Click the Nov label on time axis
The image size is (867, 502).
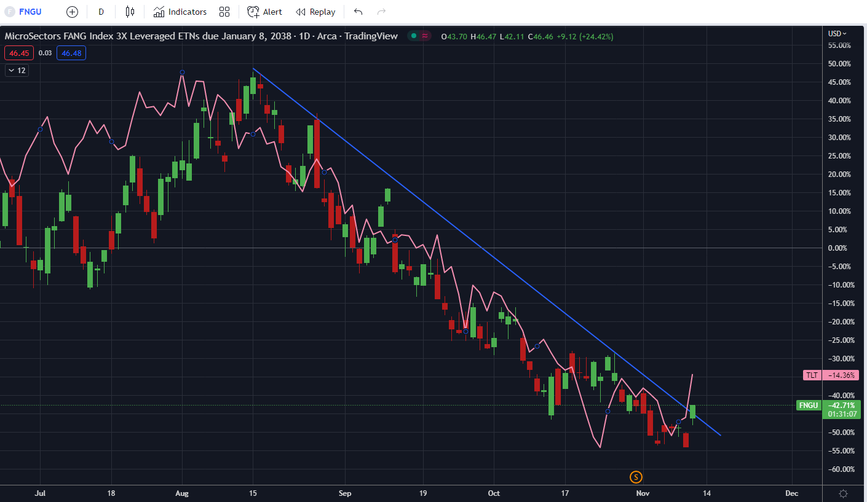point(643,493)
